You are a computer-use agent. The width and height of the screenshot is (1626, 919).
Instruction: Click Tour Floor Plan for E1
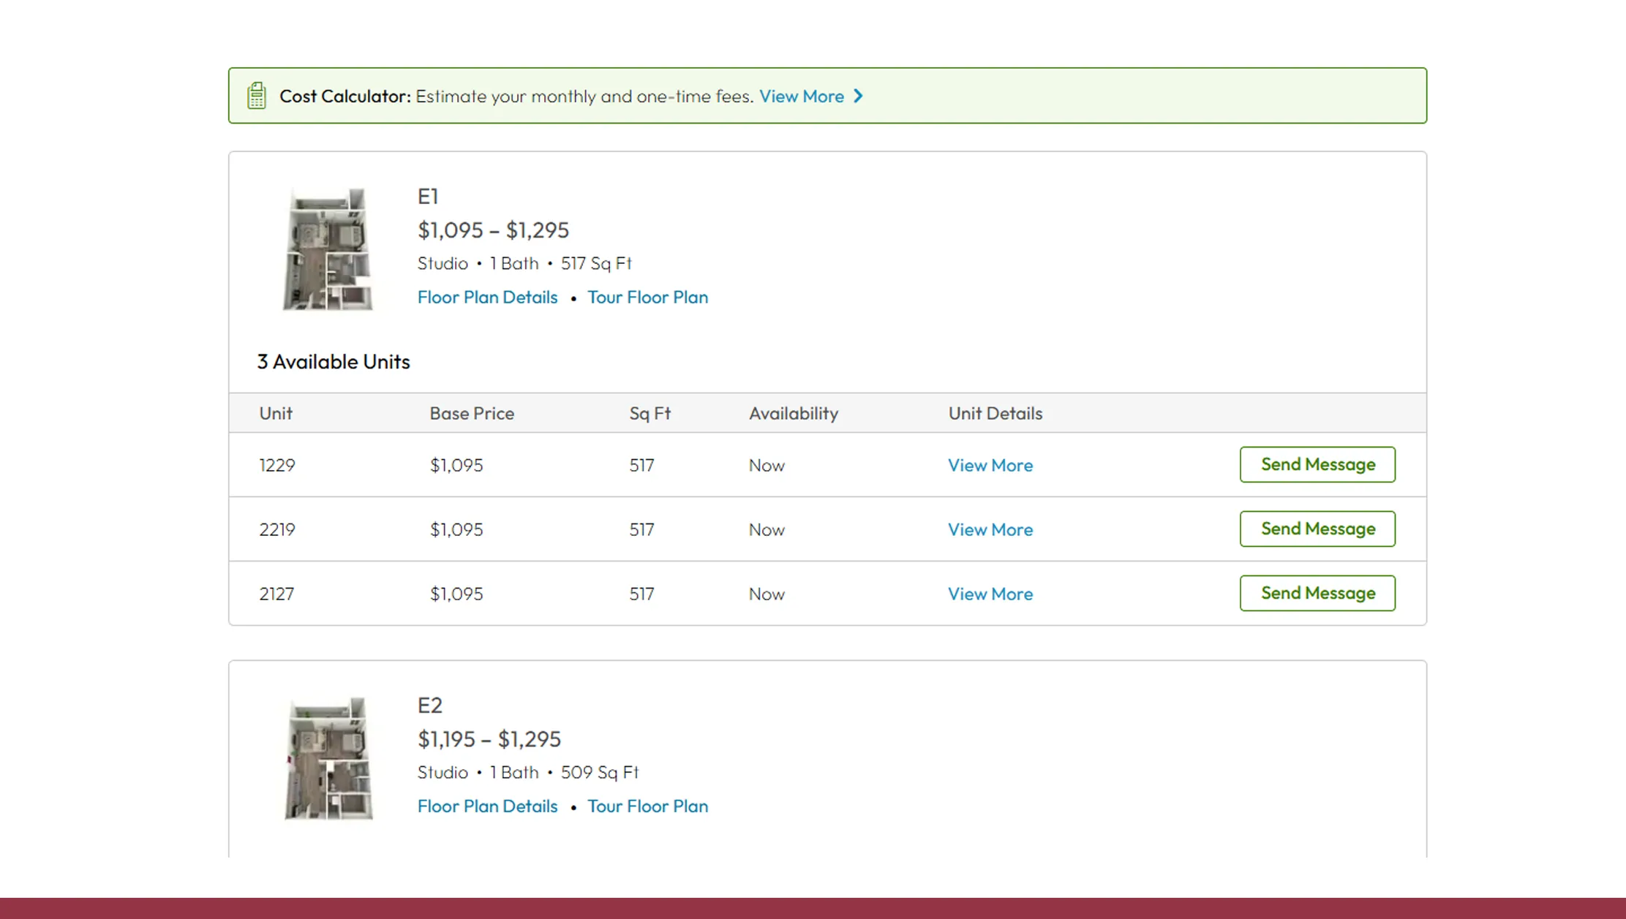pyautogui.click(x=647, y=297)
